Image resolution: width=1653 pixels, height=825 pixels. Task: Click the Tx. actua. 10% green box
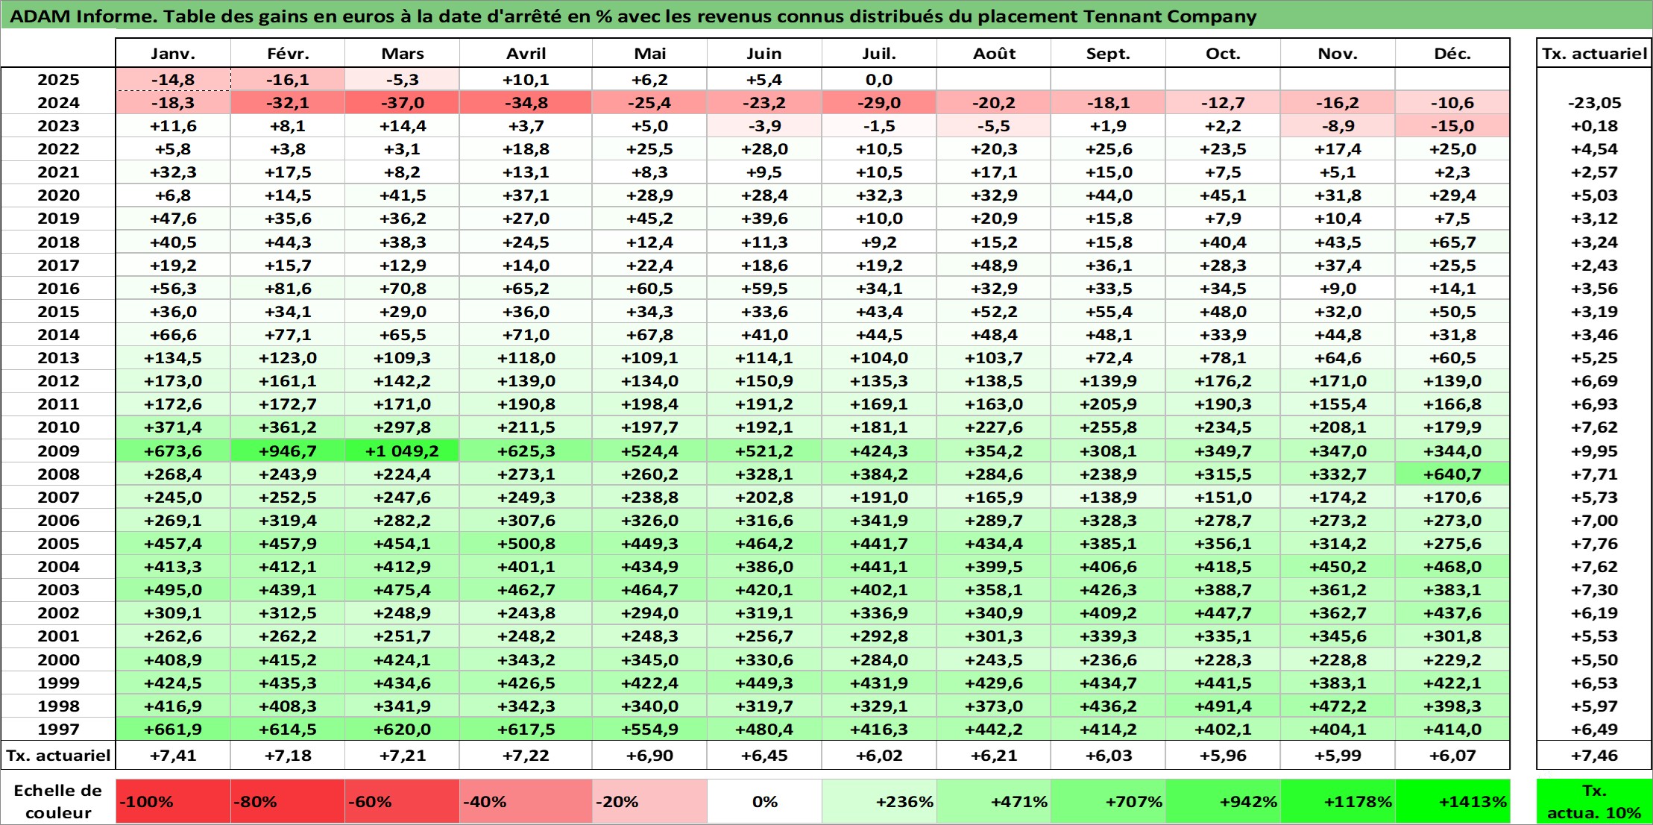(x=1594, y=802)
